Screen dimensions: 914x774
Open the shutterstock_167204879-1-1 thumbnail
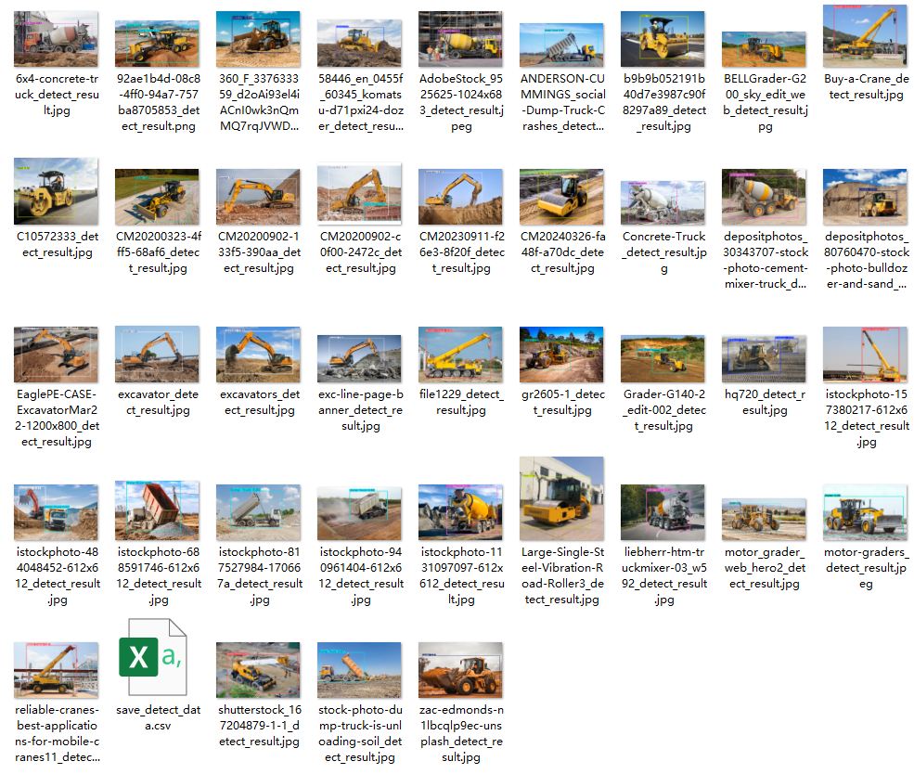point(258,670)
